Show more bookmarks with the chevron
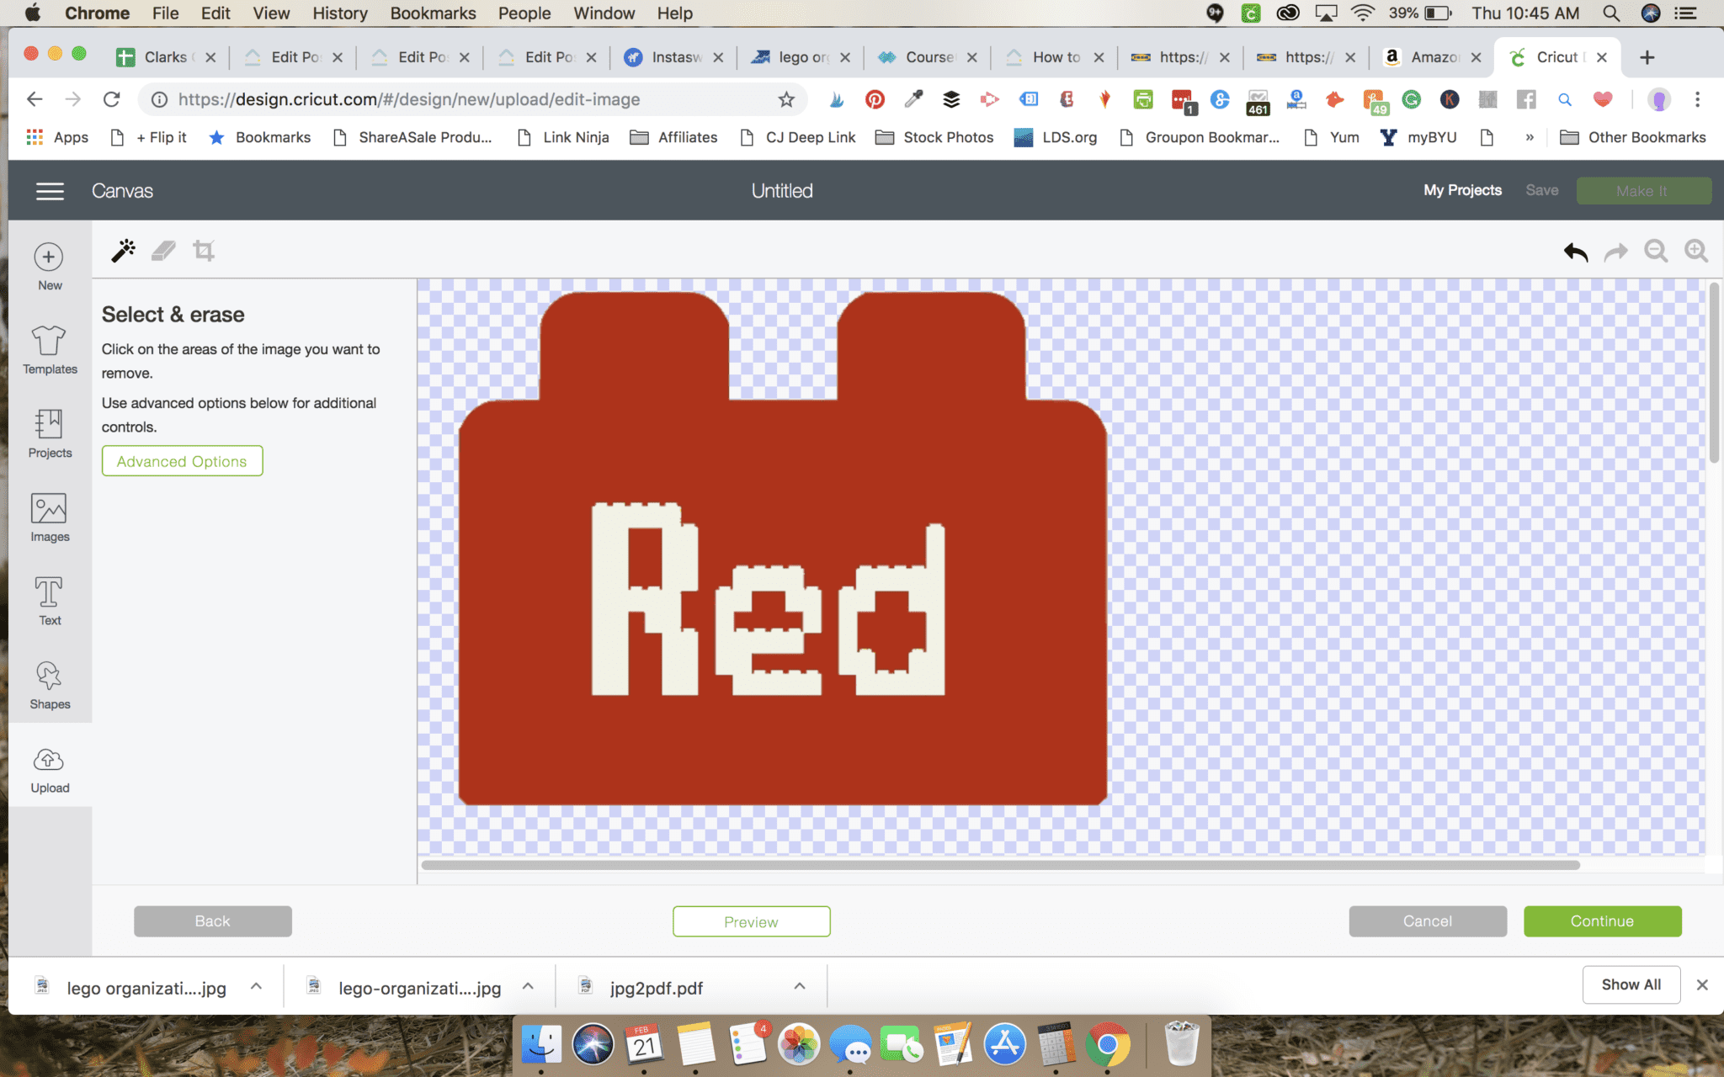The width and height of the screenshot is (1724, 1077). pos(1530,137)
